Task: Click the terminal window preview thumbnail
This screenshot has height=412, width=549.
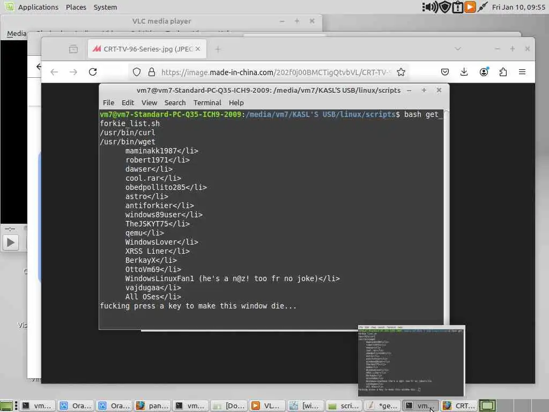Action: pyautogui.click(x=411, y=360)
